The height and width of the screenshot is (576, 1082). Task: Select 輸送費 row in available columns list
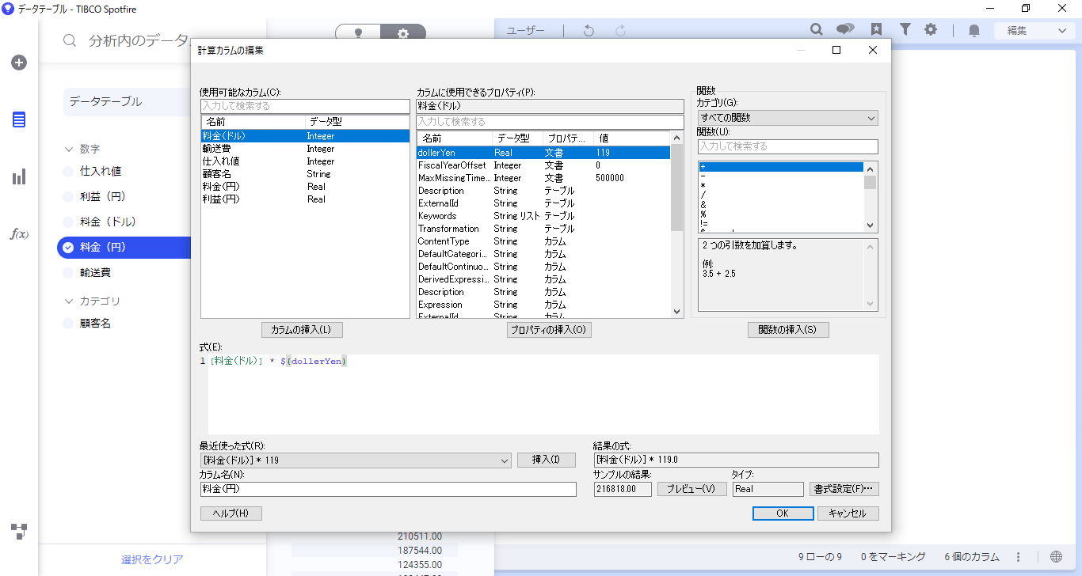[305, 149]
